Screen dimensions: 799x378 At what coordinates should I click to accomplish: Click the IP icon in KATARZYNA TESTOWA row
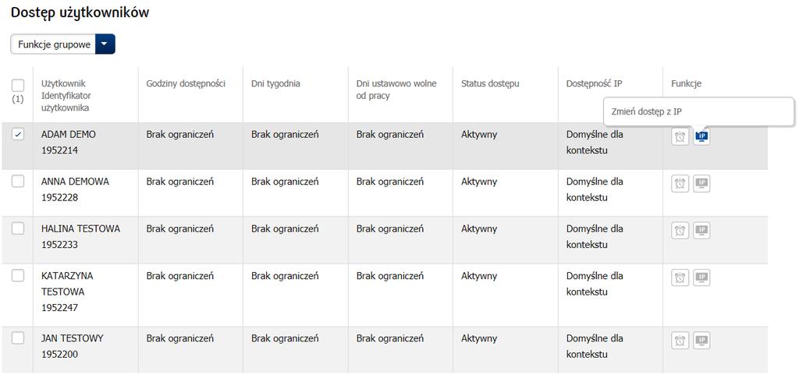pyautogui.click(x=701, y=277)
